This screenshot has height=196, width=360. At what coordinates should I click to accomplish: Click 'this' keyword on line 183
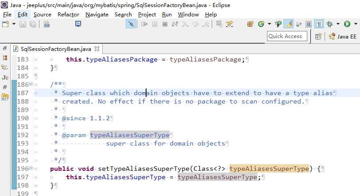74,59
